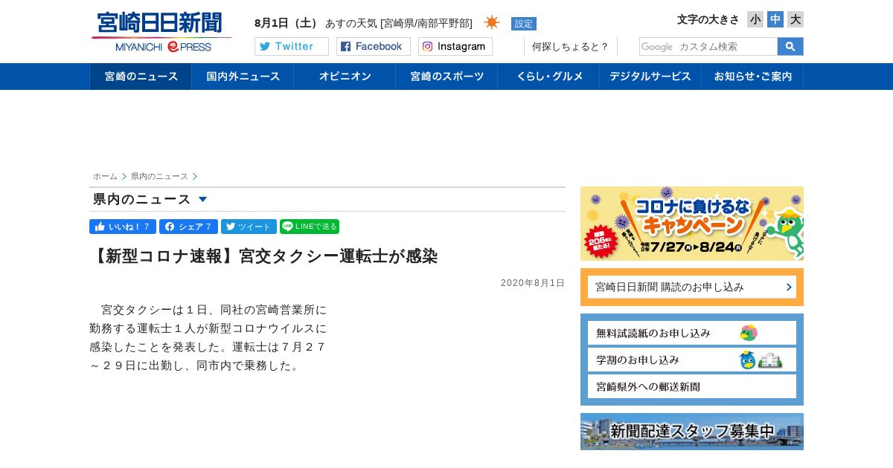The width and height of the screenshot is (893, 468).
Task: Click the Miyanichi ePress logo
Action: pos(161,32)
